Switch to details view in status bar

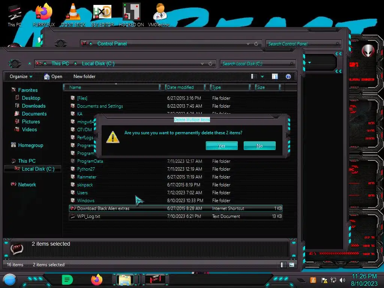coord(283,265)
